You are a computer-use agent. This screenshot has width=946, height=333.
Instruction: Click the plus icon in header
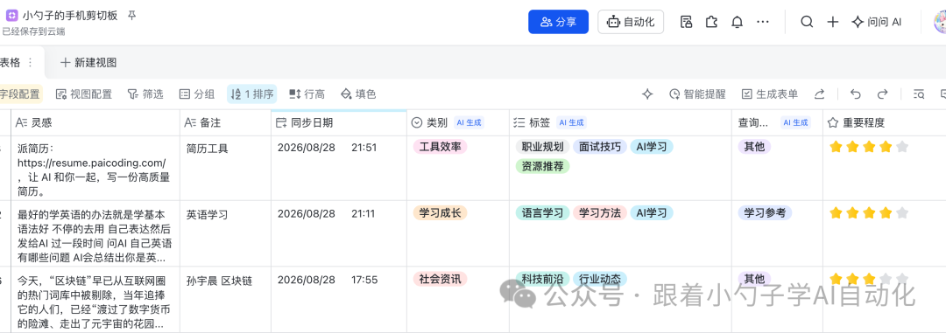(x=833, y=22)
